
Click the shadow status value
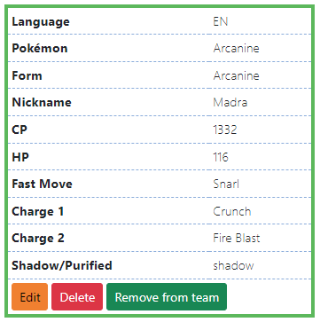(233, 265)
